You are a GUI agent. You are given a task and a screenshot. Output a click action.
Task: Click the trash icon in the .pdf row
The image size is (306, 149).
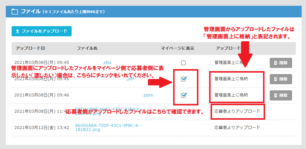click(275, 79)
